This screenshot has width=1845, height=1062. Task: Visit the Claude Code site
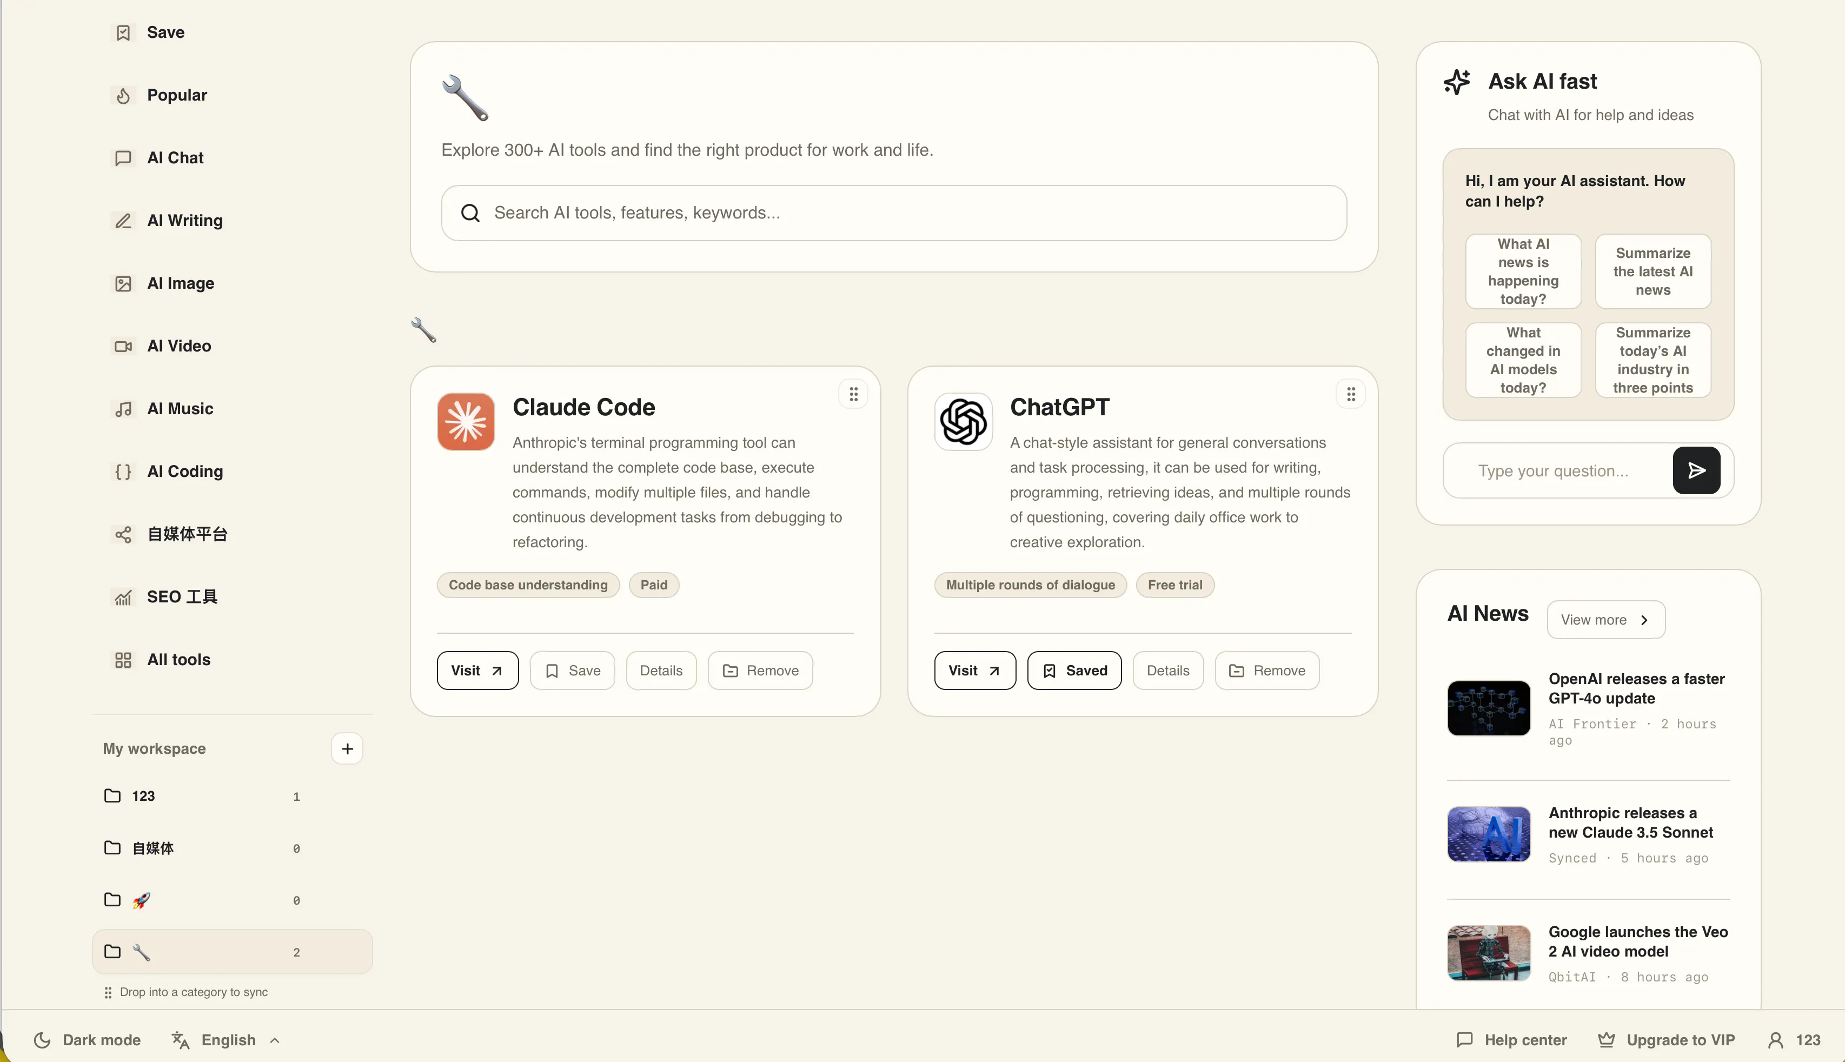[x=477, y=671]
